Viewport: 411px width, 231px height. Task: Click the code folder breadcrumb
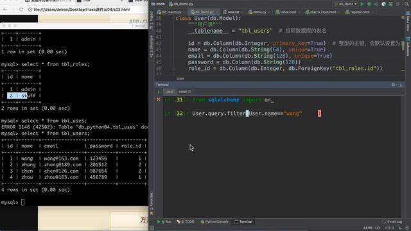[x=158, y=4]
